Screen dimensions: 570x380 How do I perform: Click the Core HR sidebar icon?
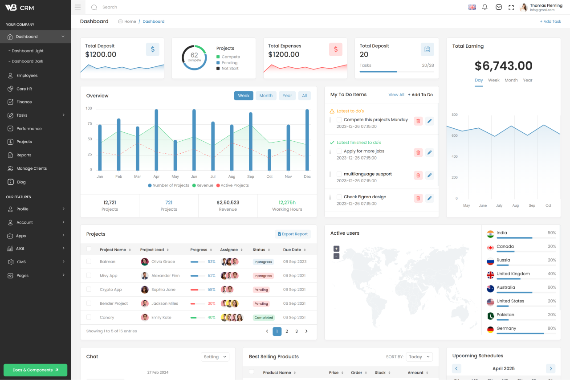coord(10,89)
